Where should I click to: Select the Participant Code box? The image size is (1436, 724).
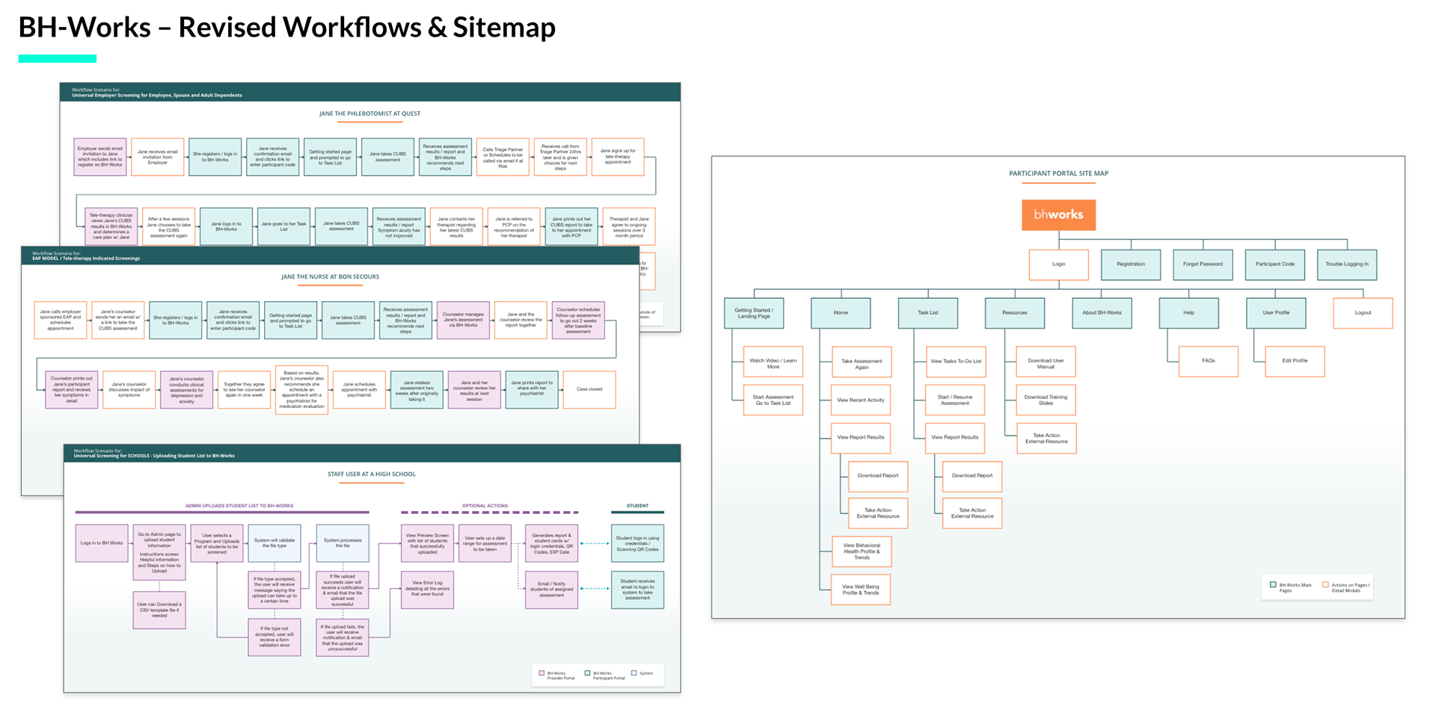coord(1274,264)
